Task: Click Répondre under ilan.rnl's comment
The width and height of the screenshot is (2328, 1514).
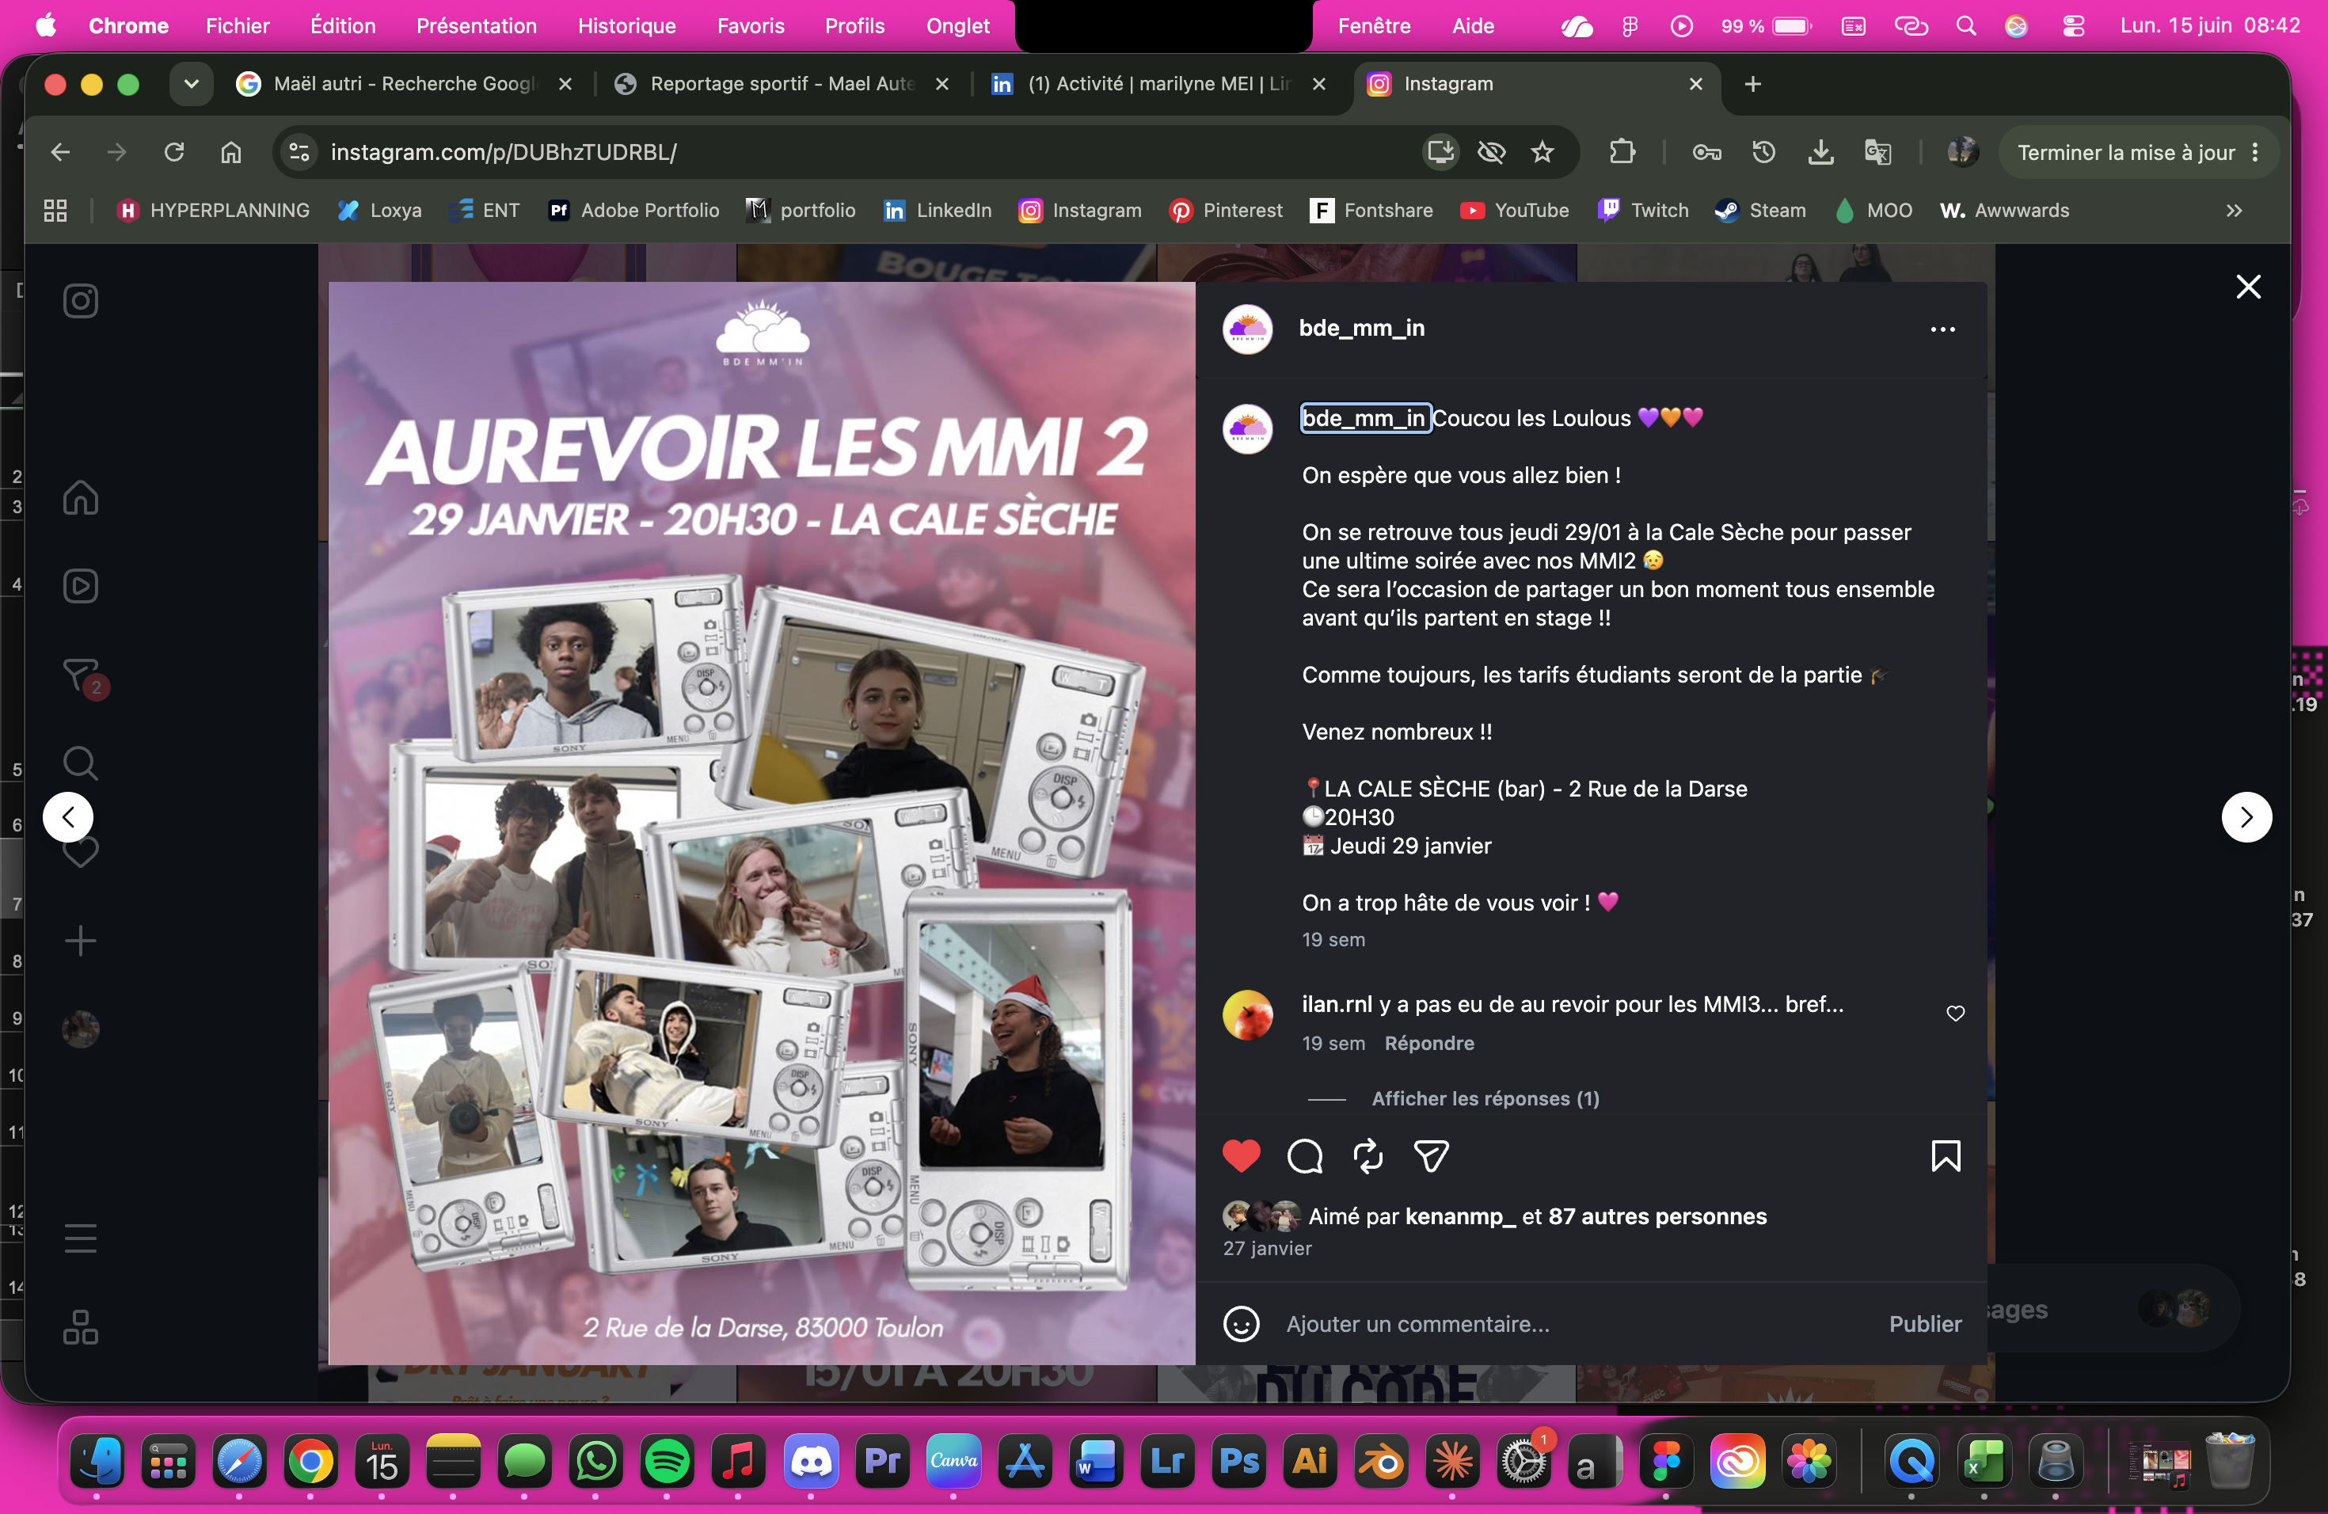Action: pos(1429,1043)
